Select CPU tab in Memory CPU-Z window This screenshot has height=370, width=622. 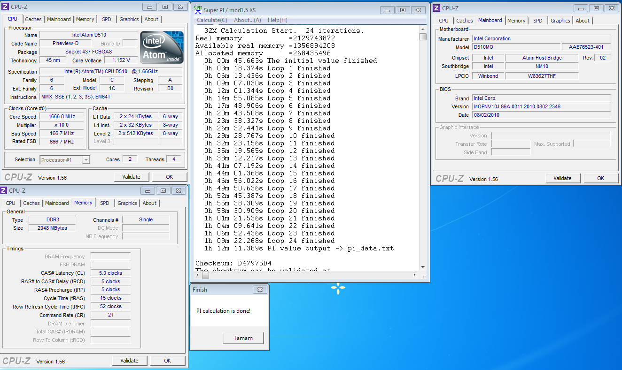tap(10, 203)
